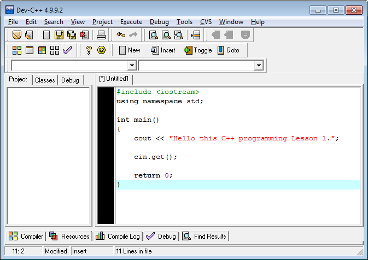Screen dimensions: 368x260
Task: Close the file with the red X icon
Action: point(84,35)
